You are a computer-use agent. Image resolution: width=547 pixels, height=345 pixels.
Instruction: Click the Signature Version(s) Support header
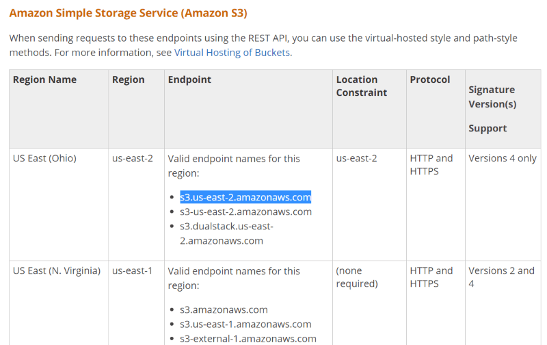492,109
